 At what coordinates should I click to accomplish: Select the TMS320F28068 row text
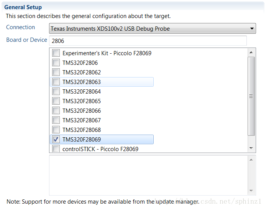pos(82,130)
